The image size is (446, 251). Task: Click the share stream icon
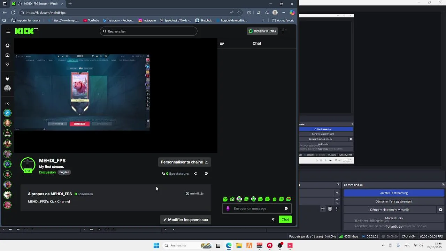195,174
